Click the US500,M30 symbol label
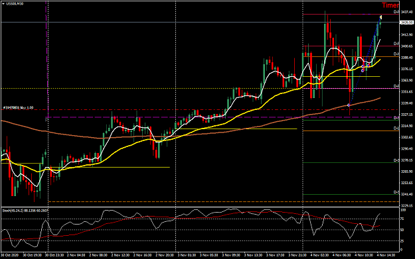The height and width of the screenshot is (259, 415). [x=15, y=4]
